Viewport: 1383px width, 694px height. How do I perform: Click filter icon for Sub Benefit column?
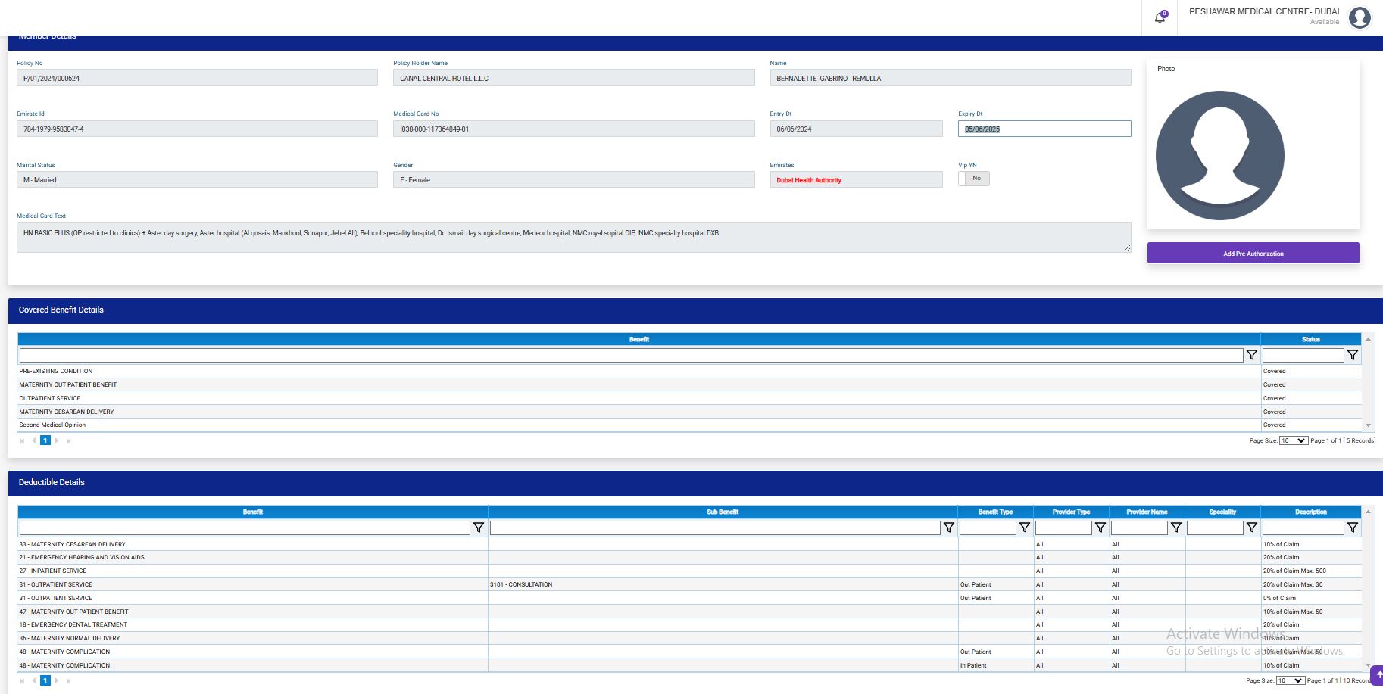pyautogui.click(x=948, y=528)
